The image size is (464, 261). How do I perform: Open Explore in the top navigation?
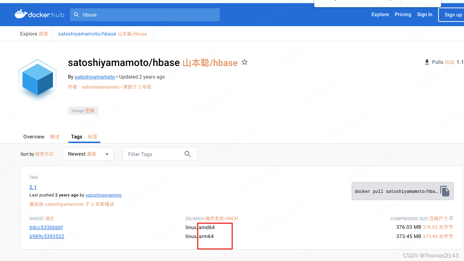tap(380, 14)
